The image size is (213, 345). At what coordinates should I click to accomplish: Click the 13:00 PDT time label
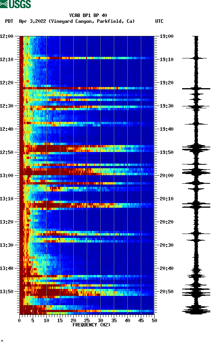click(x=7, y=176)
